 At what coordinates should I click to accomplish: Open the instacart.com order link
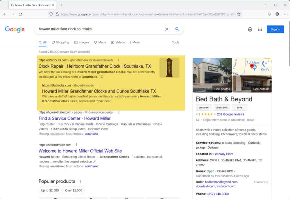[226, 186]
